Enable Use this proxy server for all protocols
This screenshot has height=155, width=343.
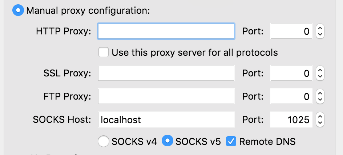click(x=104, y=53)
